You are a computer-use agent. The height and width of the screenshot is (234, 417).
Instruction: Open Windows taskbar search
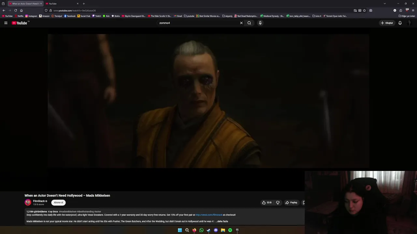point(187,230)
